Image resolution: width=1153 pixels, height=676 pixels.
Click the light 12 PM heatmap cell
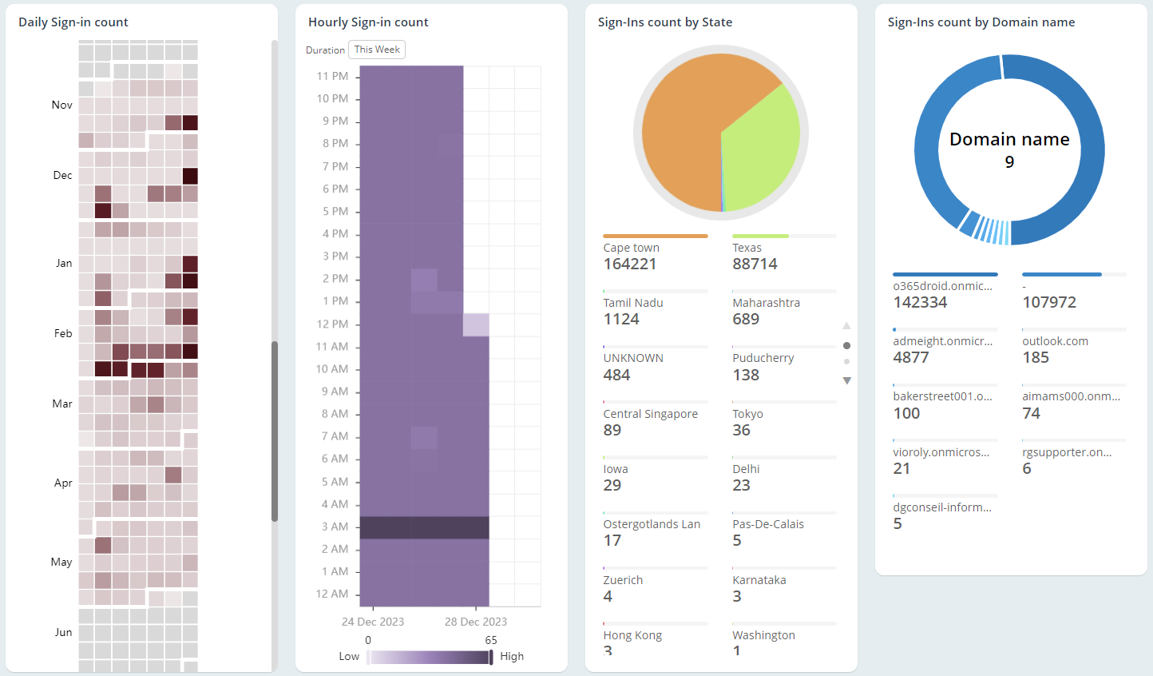tap(476, 324)
